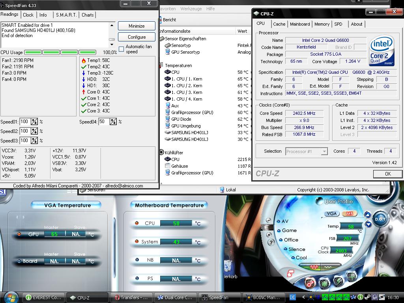Open the Hilfe menu in EVEREST
The width and height of the screenshot is (404, 303).
[211, 9]
